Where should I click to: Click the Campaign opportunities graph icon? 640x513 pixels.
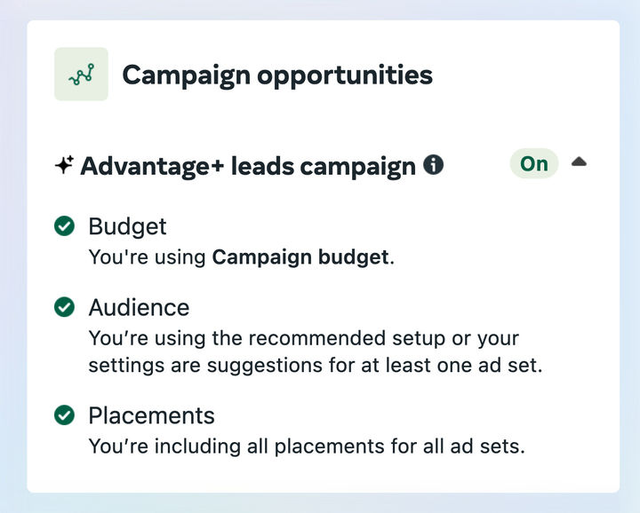[81, 75]
